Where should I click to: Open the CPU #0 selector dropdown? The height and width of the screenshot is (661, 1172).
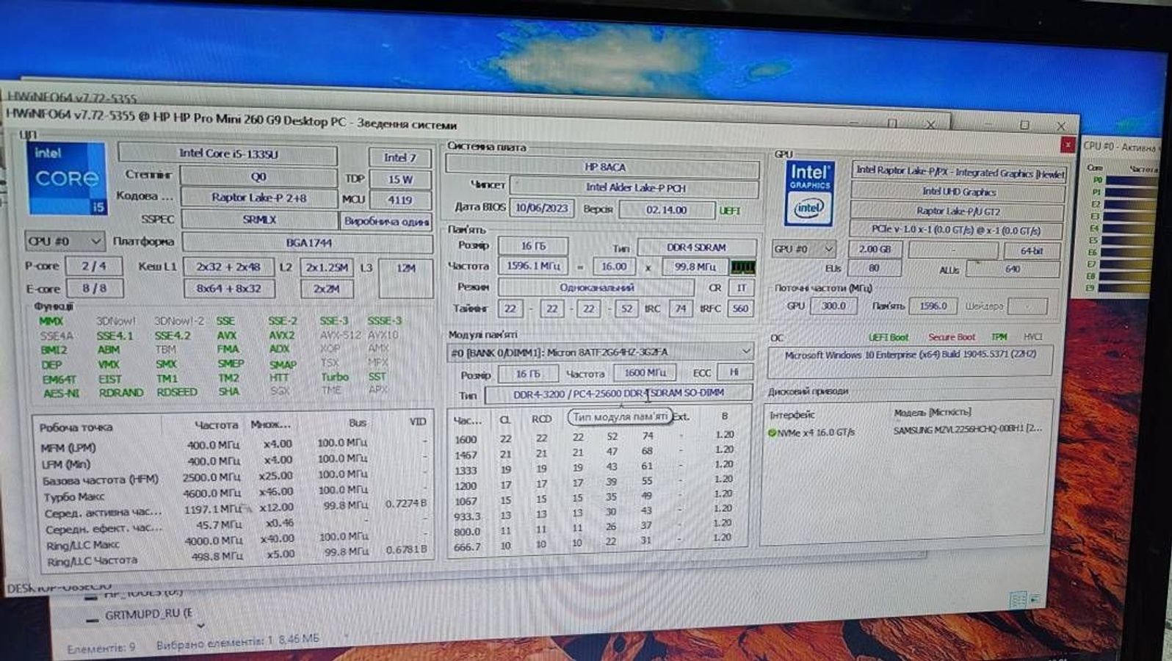pos(65,241)
